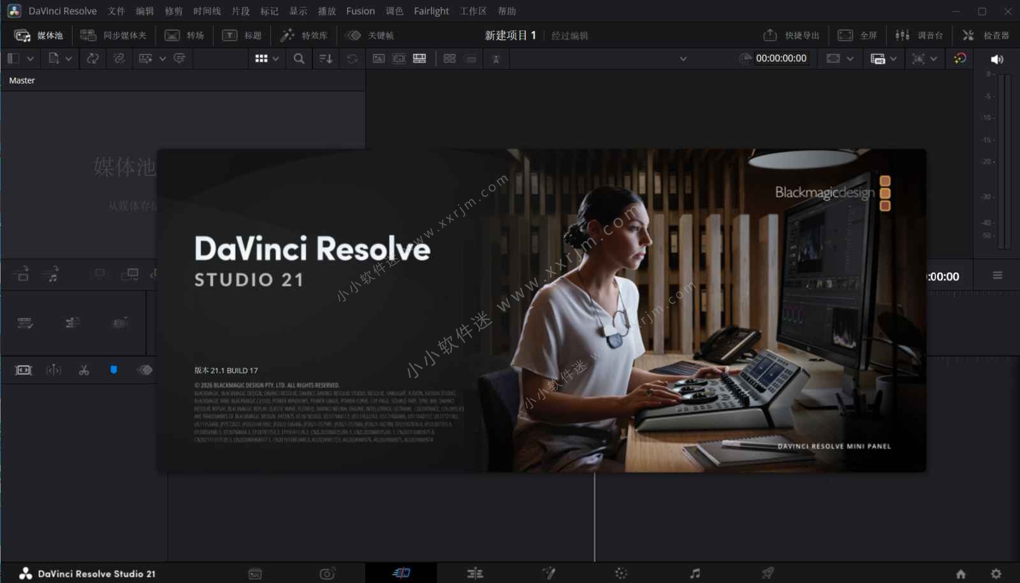Screen dimensions: 1020x583
Task: Click the sync clips arrows icon
Action: pyautogui.click(x=92, y=59)
